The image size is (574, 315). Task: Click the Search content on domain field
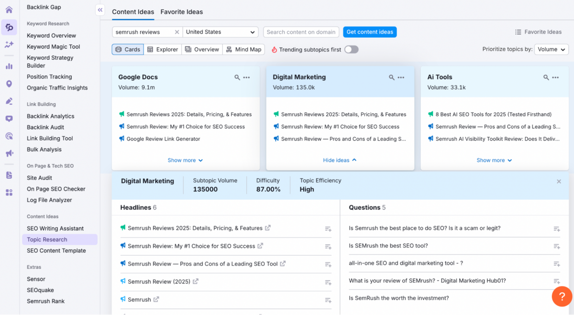pyautogui.click(x=301, y=32)
